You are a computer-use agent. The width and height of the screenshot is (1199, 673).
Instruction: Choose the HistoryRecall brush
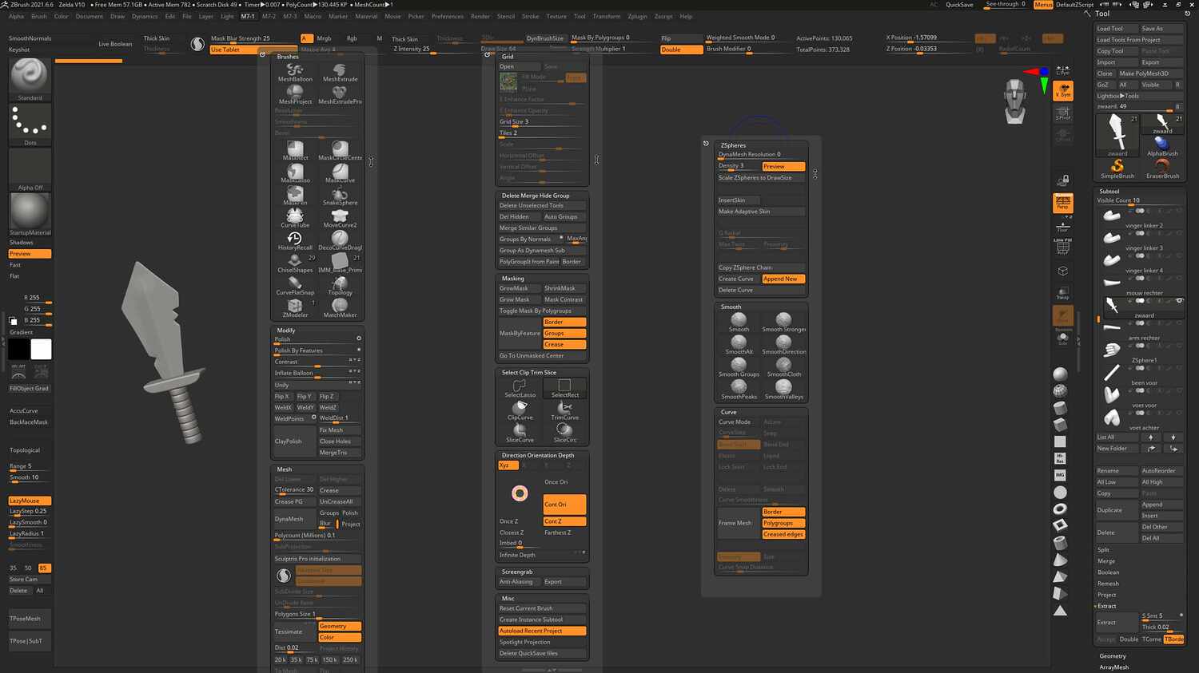(x=294, y=240)
